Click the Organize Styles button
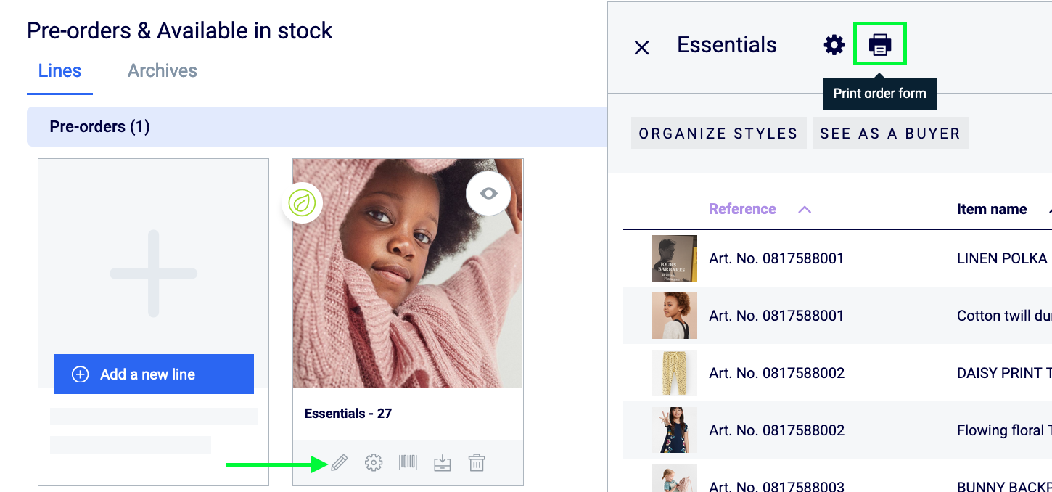Image resolution: width=1052 pixels, height=492 pixels. pos(718,134)
